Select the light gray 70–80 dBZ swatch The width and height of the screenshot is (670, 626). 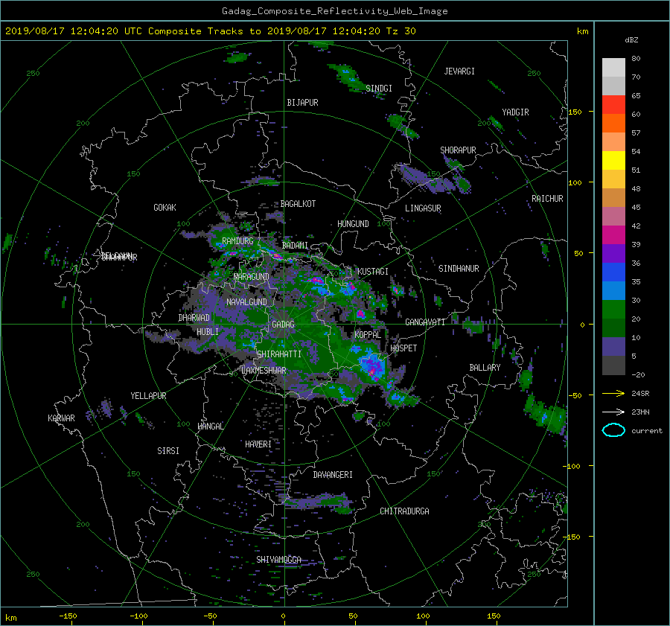tap(613, 67)
